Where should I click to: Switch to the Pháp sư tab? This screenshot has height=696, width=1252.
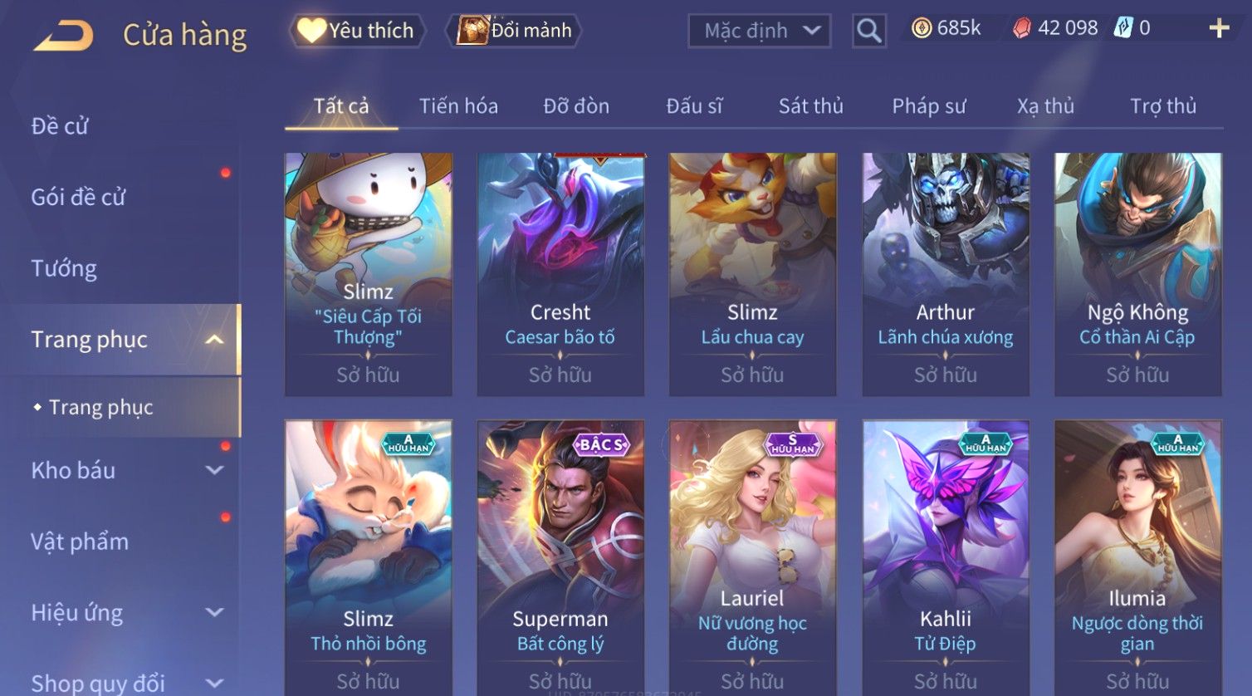(929, 106)
